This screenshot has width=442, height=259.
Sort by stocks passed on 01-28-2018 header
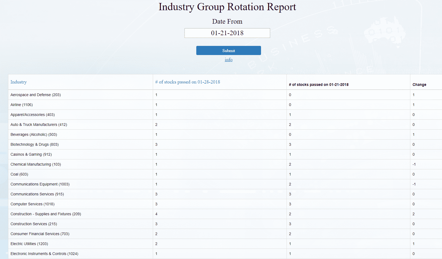coord(187,82)
